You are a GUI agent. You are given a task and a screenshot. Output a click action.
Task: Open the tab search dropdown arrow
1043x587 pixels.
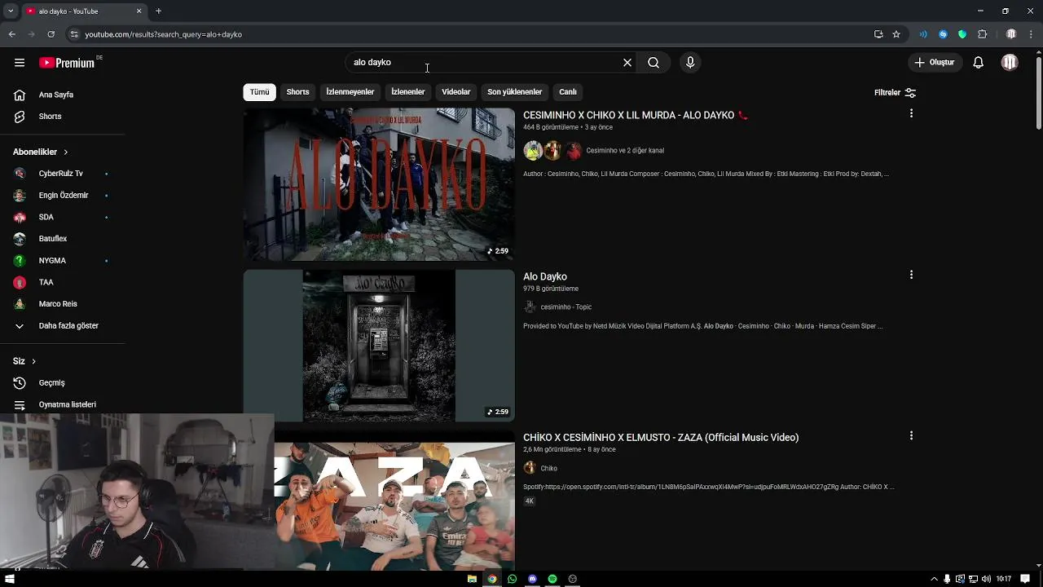pos(11,11)
